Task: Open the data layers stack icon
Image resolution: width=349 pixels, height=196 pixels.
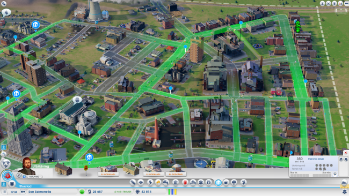Action: click(x=345, y=192)
